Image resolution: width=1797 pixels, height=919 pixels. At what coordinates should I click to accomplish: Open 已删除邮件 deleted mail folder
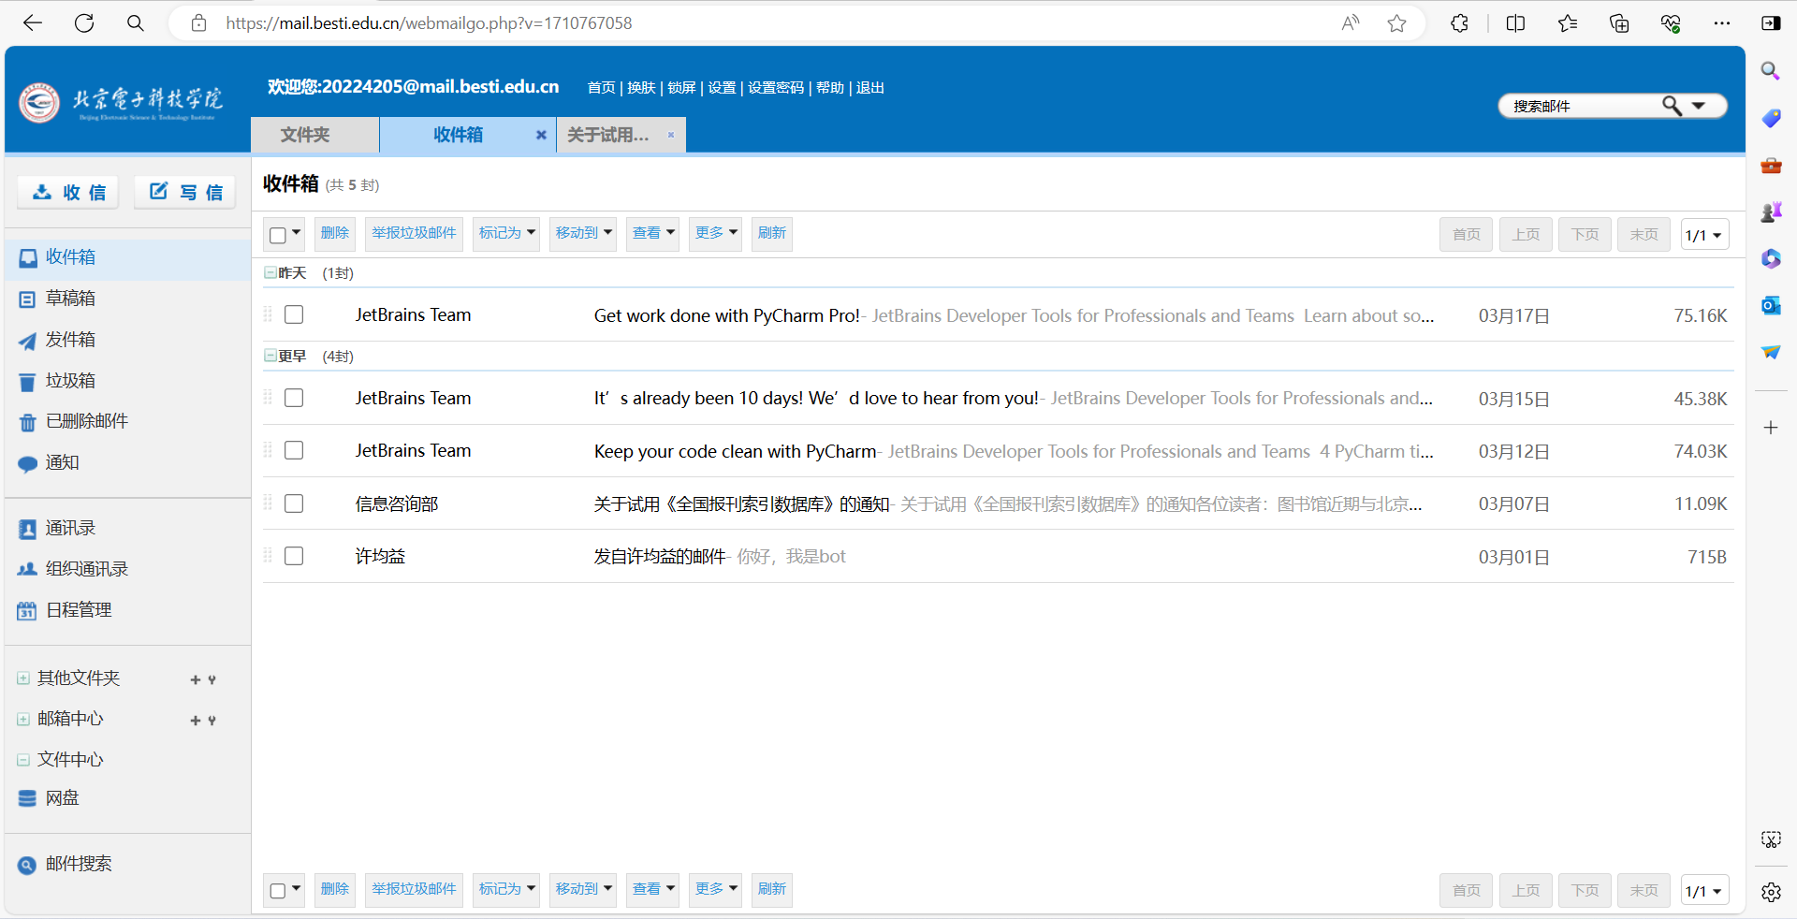point(86,421)
